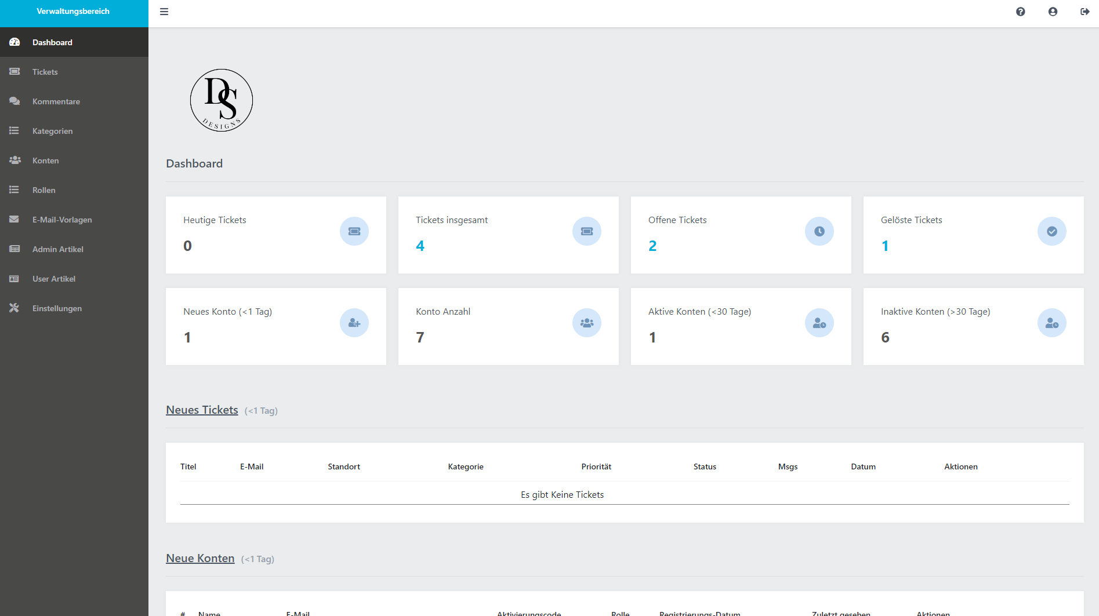
Task: Click the Gelöste Tickets checkmark icon
Action: coord(1051,231)
